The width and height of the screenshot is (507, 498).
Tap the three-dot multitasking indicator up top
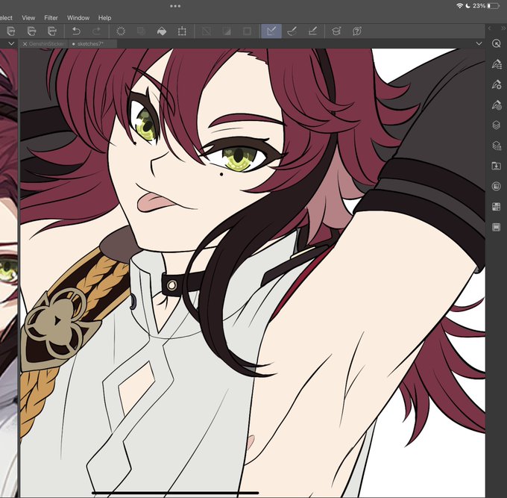(175, 6)
